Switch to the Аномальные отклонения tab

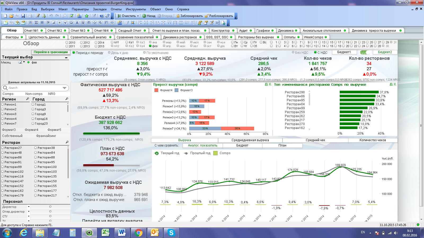point(322,31)
